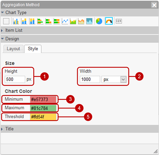
Task: Select the stacked vertical bar chart icon
Action: pos(24,21)
